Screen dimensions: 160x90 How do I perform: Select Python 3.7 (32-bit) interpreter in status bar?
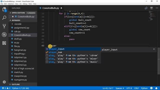(x=20, y=88)
